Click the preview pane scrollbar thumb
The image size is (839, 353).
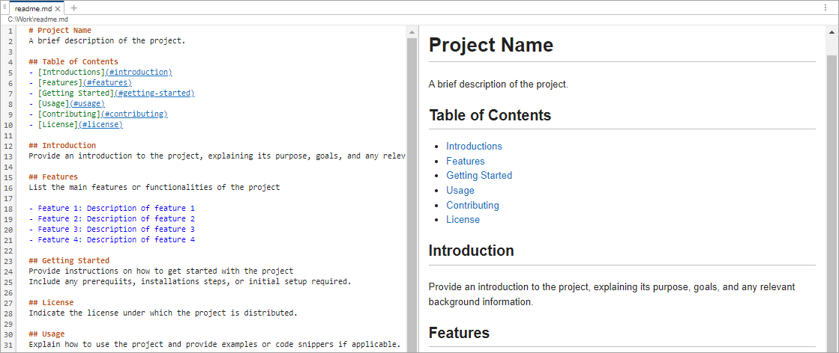point(832,203)
